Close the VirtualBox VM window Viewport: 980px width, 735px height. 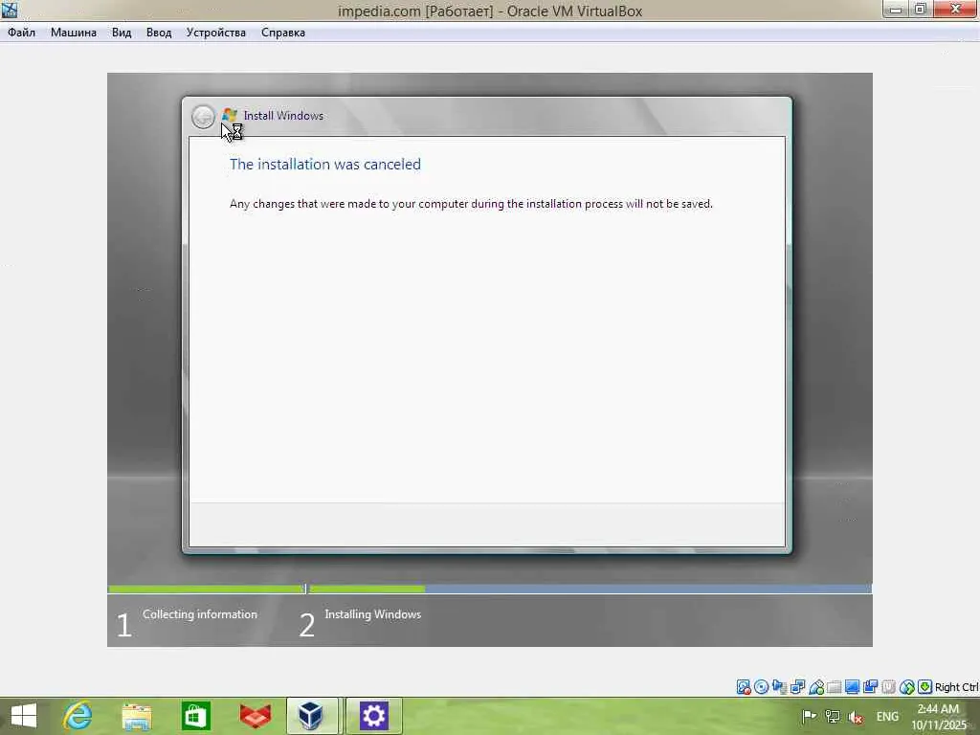click(x=955, y=9)
